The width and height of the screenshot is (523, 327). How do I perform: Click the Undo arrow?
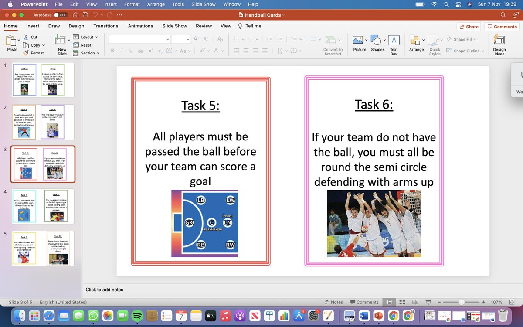click(95, 14)
